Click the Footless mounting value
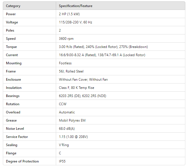This screenshot has height=167, width=189. (65, 63)
